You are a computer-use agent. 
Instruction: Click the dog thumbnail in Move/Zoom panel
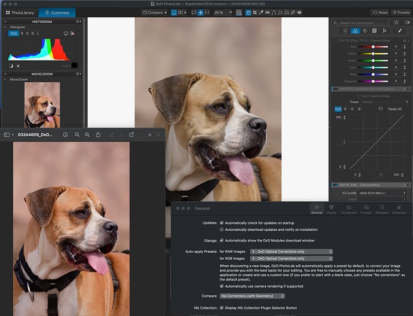[42, 105]
